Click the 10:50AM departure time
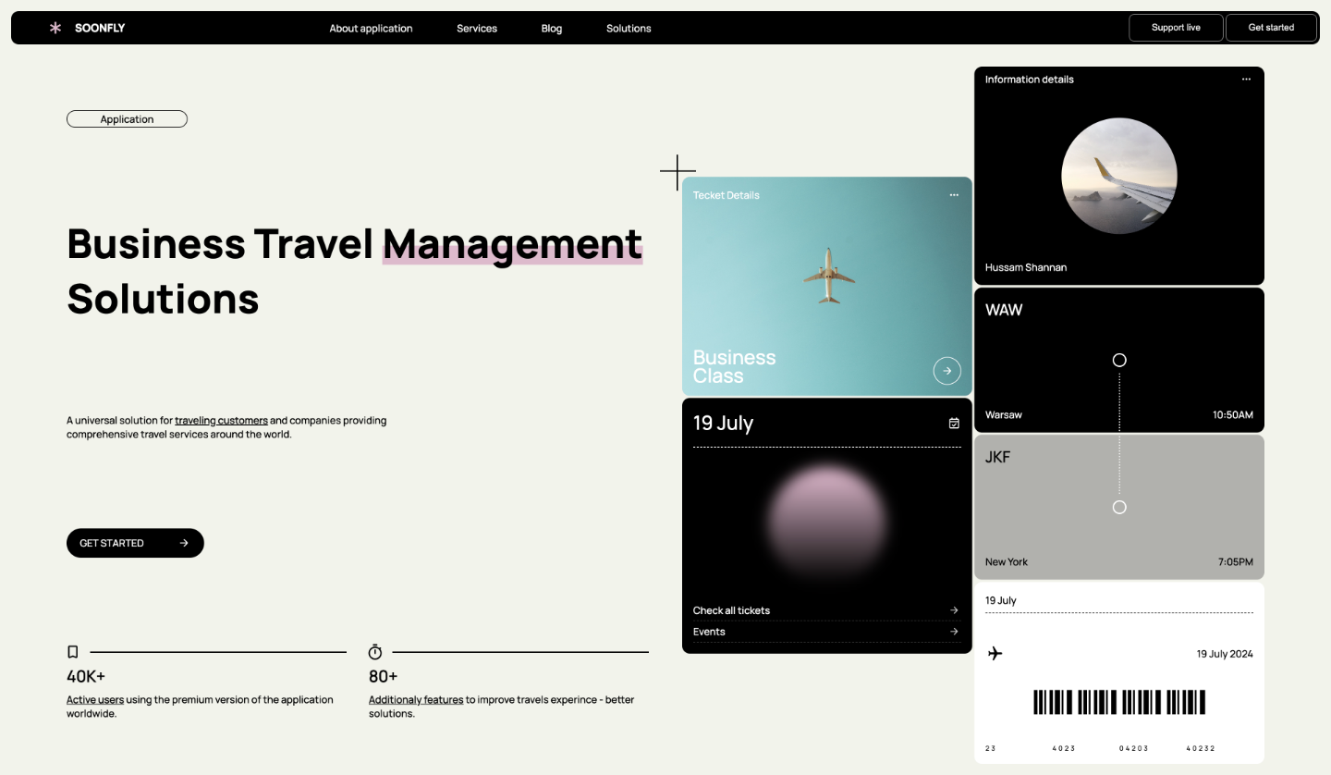 (x=1233, y=415)
